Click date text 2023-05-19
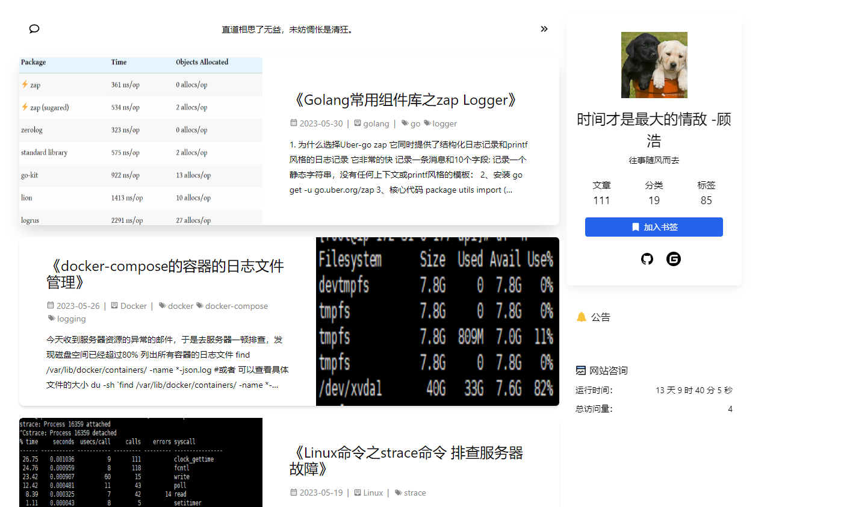 coord(321,493)
